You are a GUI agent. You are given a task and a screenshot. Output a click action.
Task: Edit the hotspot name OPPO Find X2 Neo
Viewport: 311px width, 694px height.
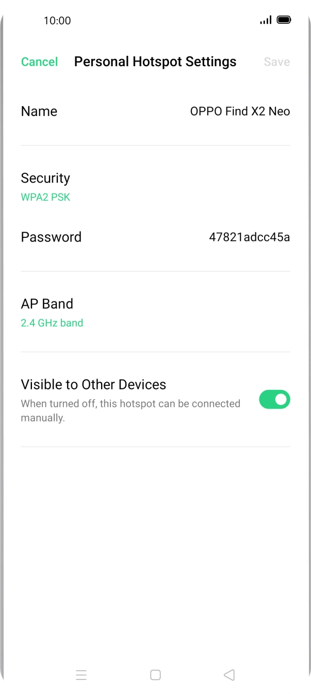(239, 111)
